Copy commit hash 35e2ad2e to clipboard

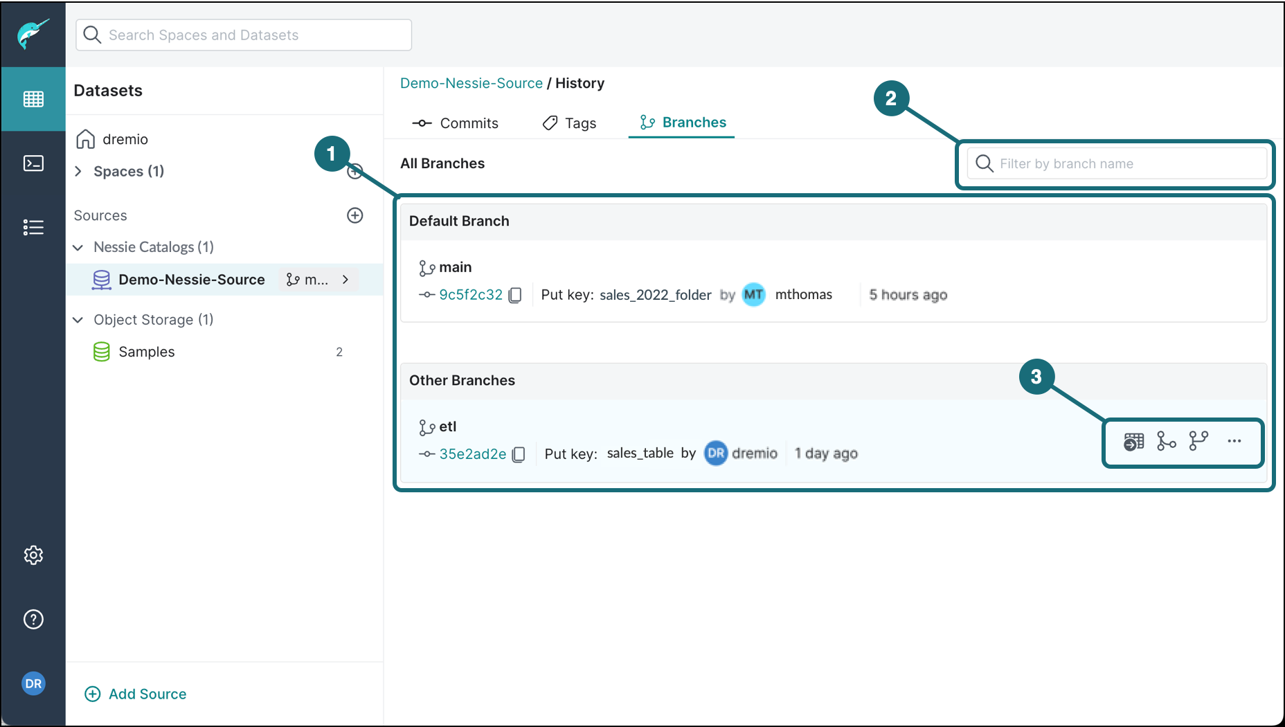519,455
